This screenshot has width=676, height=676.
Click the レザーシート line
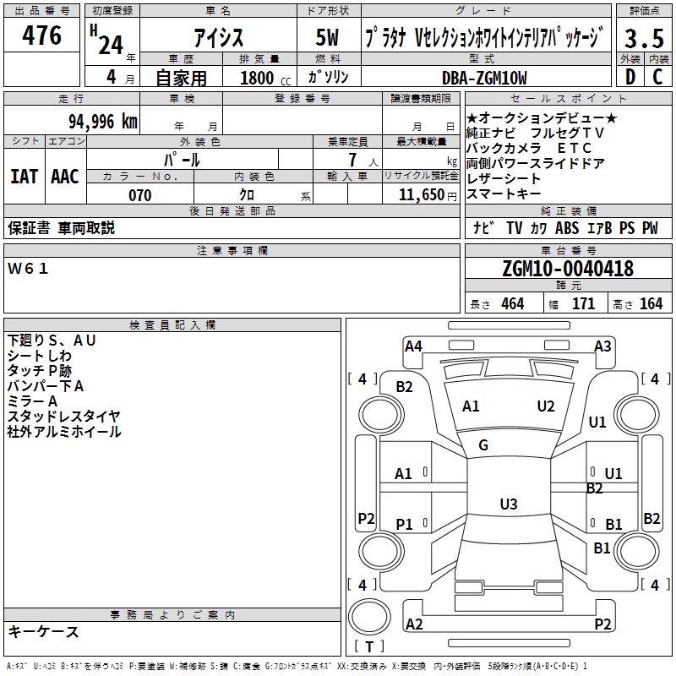click(504, 178)
